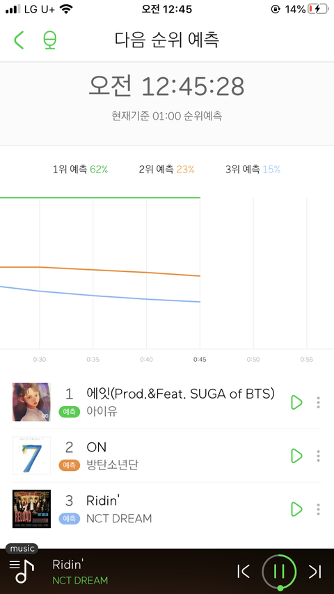Play Ridin' by NCT DREAM in the list
Screen dimensions: 334x594
[296, 509]
